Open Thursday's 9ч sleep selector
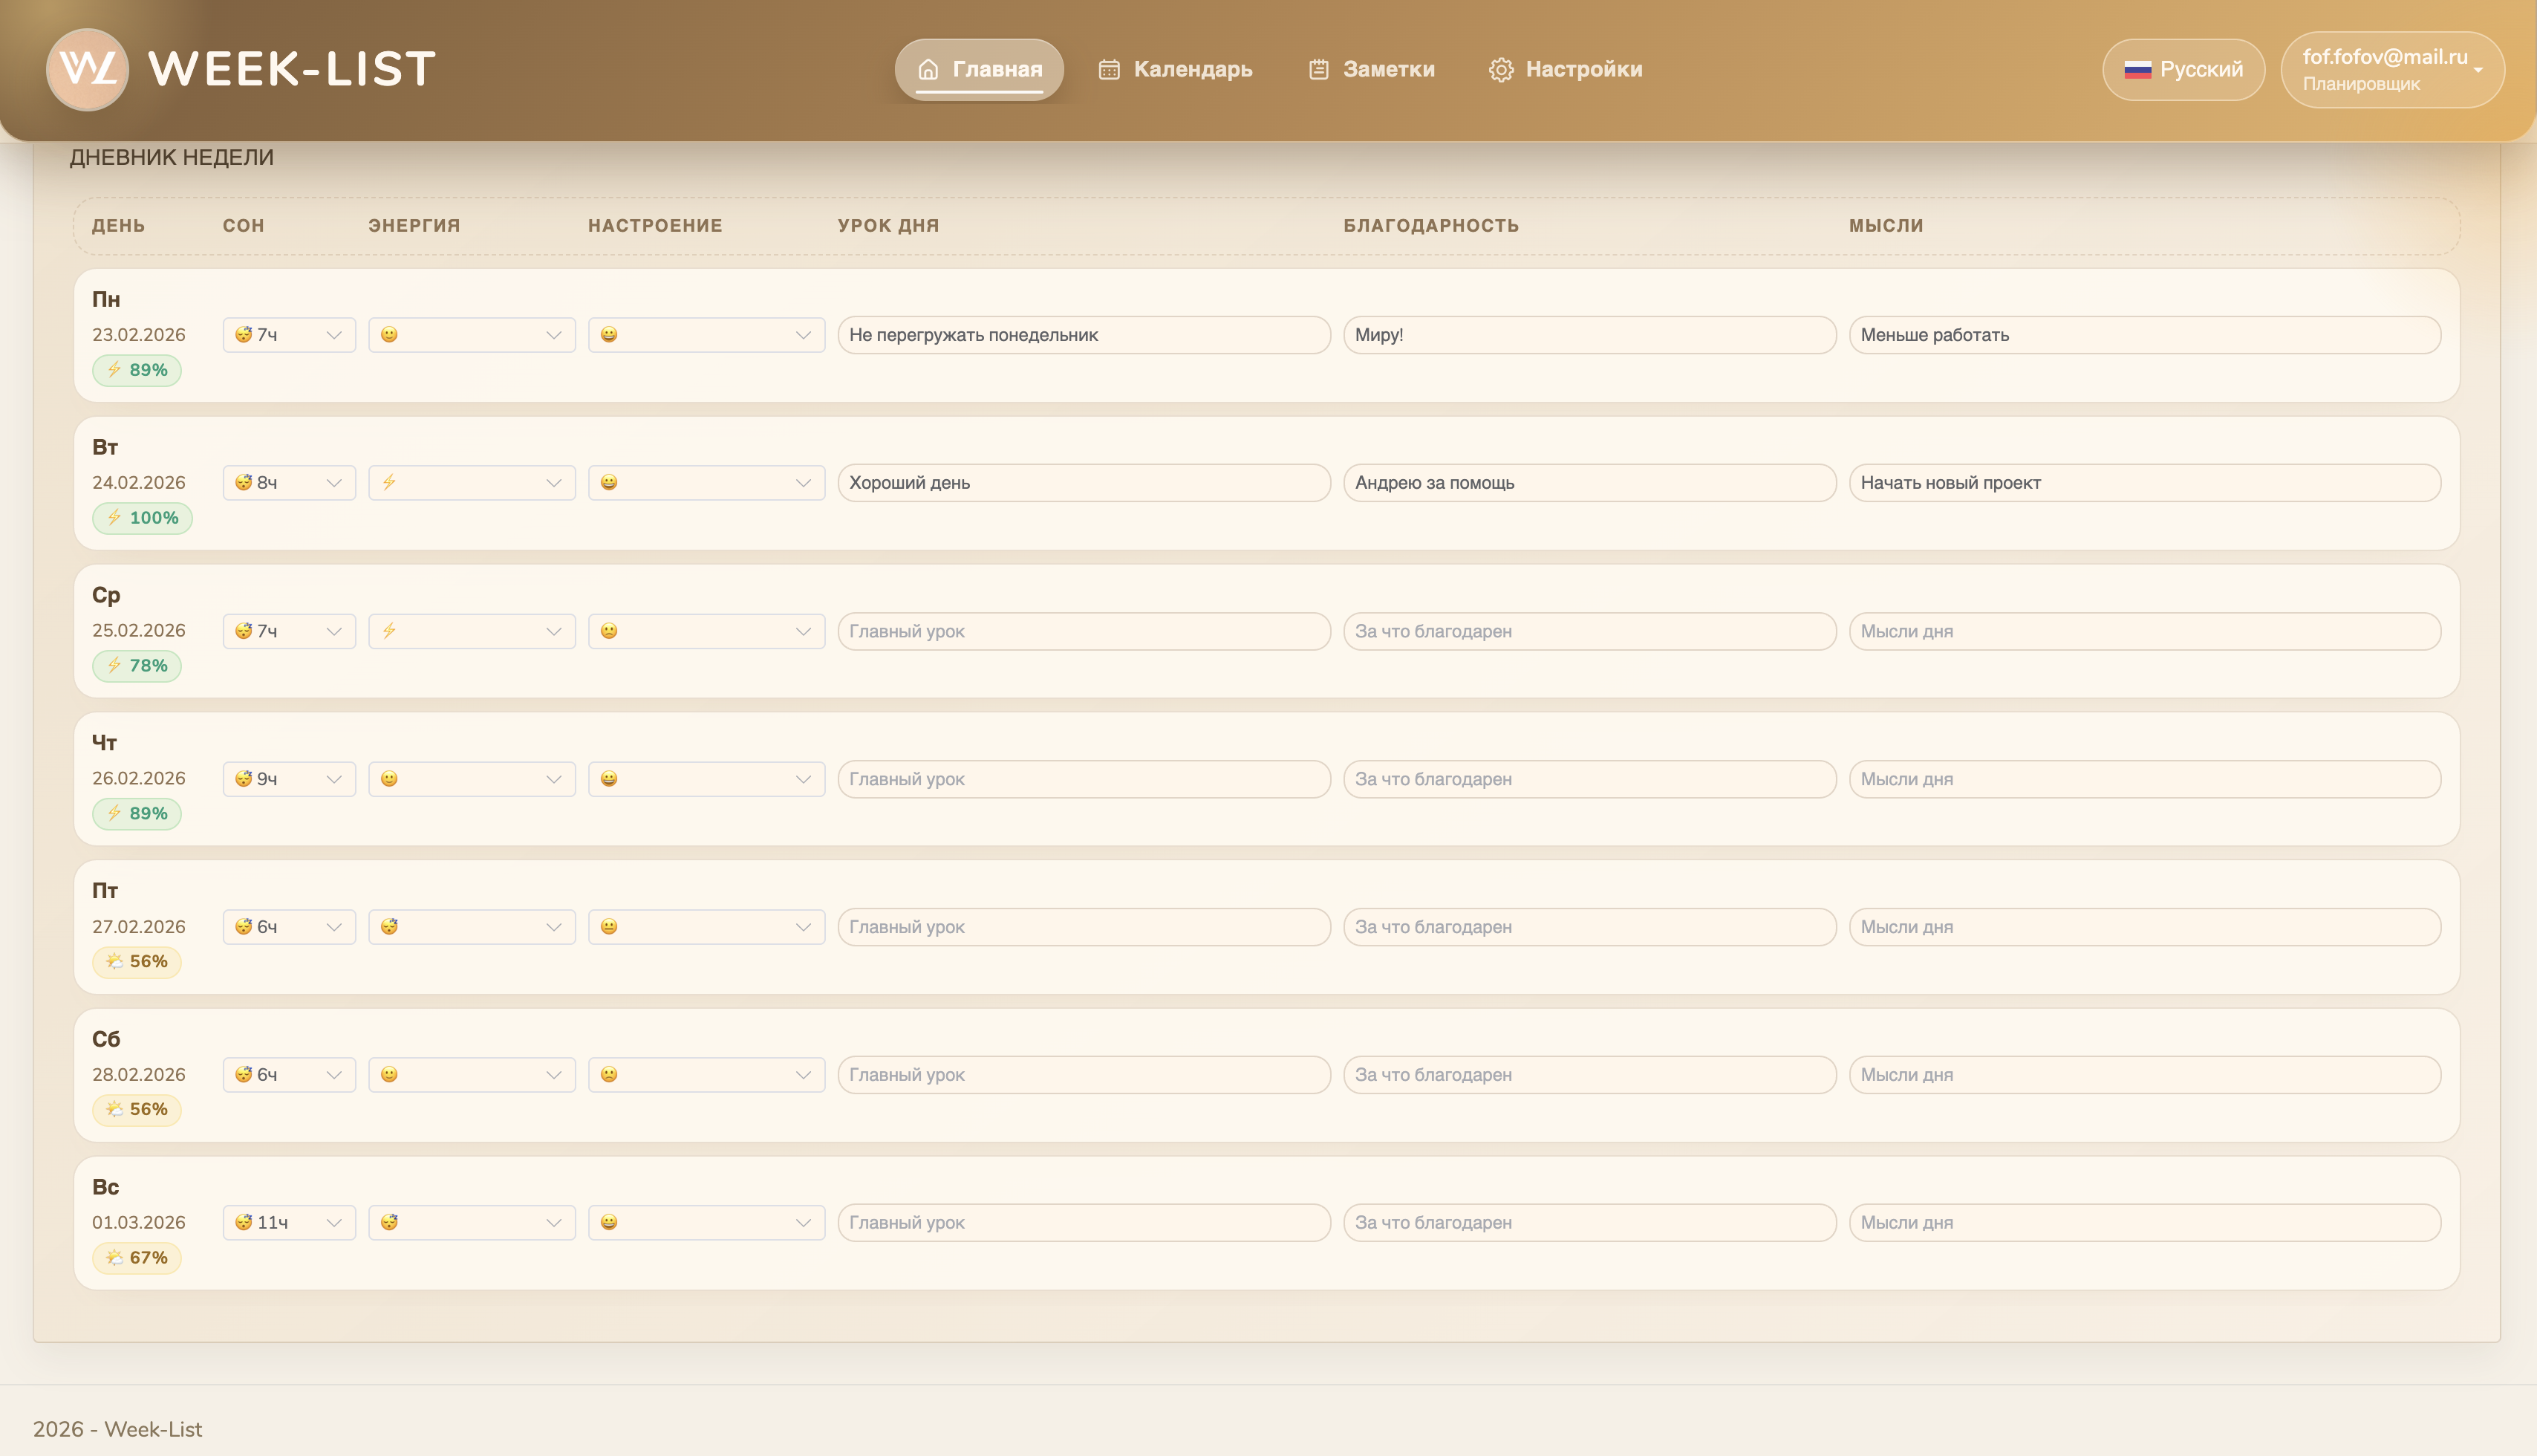Screen dimensions: 2537x1456 (289, 779)
